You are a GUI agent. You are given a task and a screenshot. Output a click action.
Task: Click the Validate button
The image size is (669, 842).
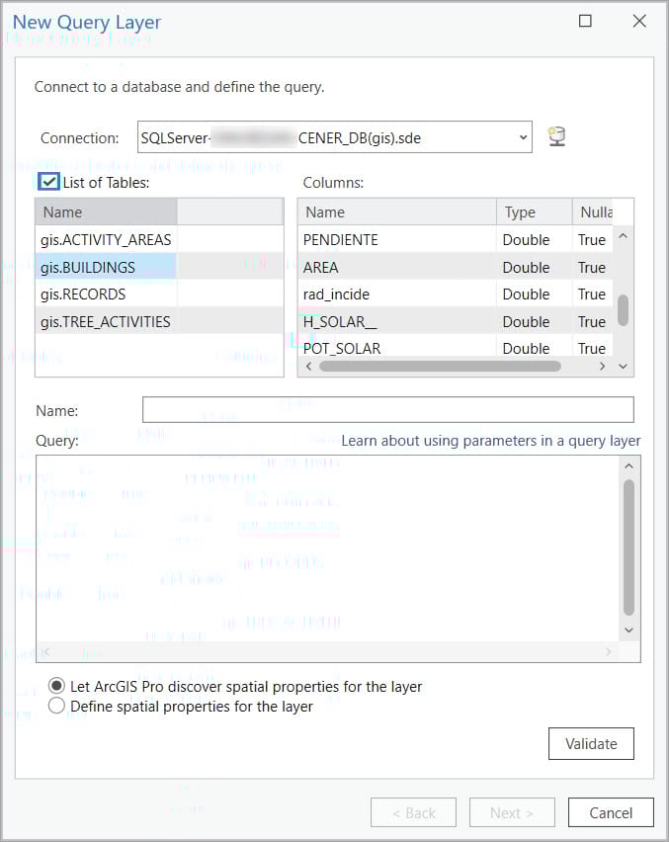[x=591, y=744]
